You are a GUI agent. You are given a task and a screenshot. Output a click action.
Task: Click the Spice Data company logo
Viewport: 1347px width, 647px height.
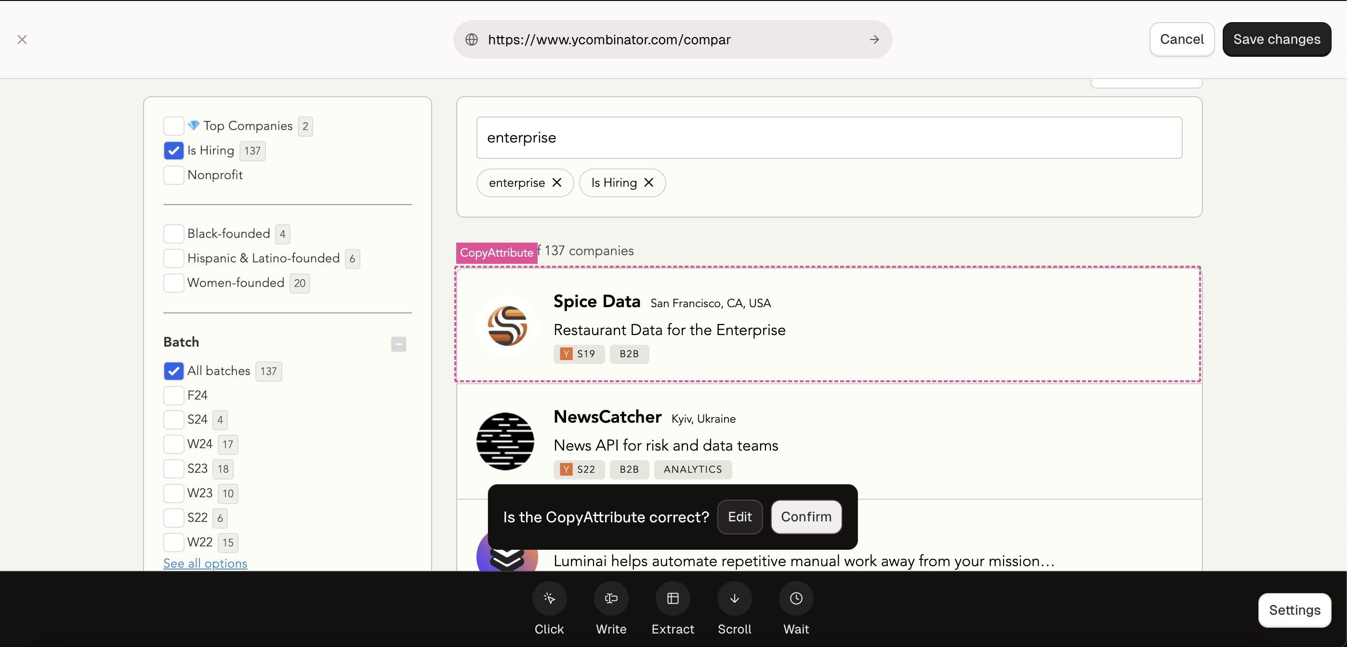coord(507,326)
